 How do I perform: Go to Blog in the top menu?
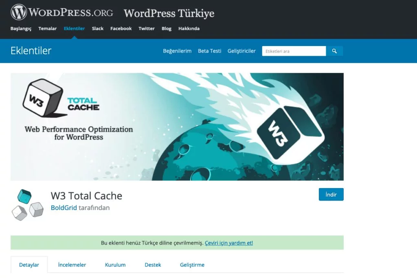[x=167, y=28]
